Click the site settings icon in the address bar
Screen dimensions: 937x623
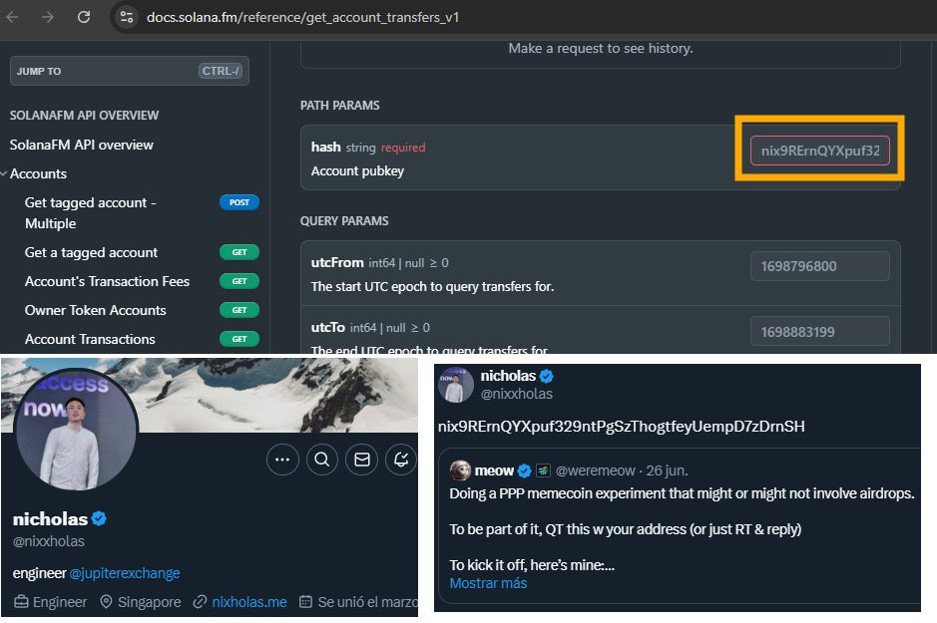coord(126,17)
